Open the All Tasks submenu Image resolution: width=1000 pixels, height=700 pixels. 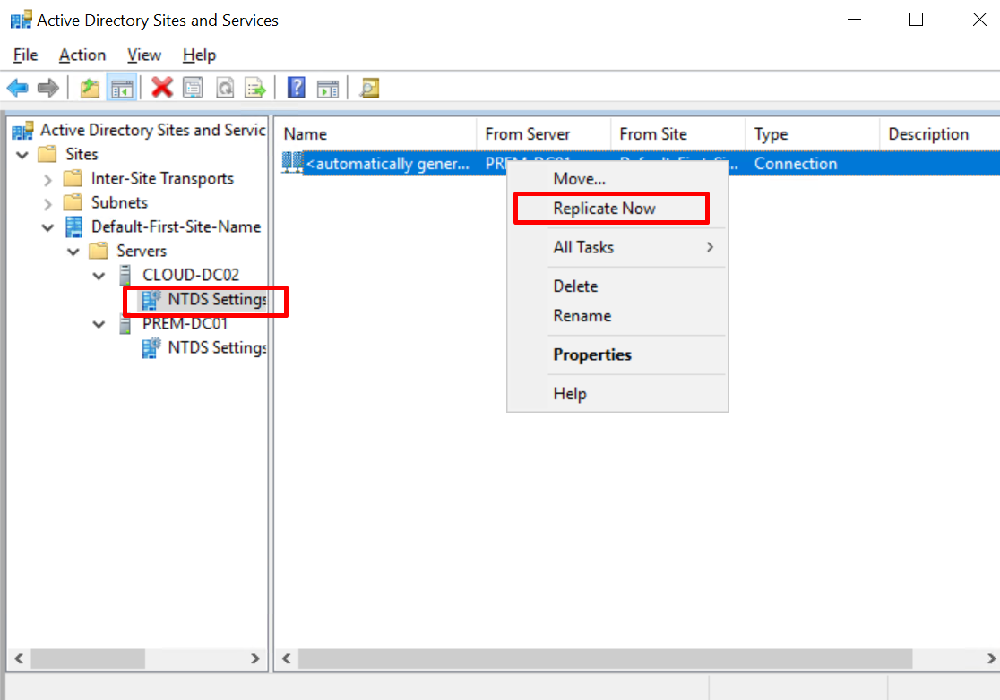(617, 247)
